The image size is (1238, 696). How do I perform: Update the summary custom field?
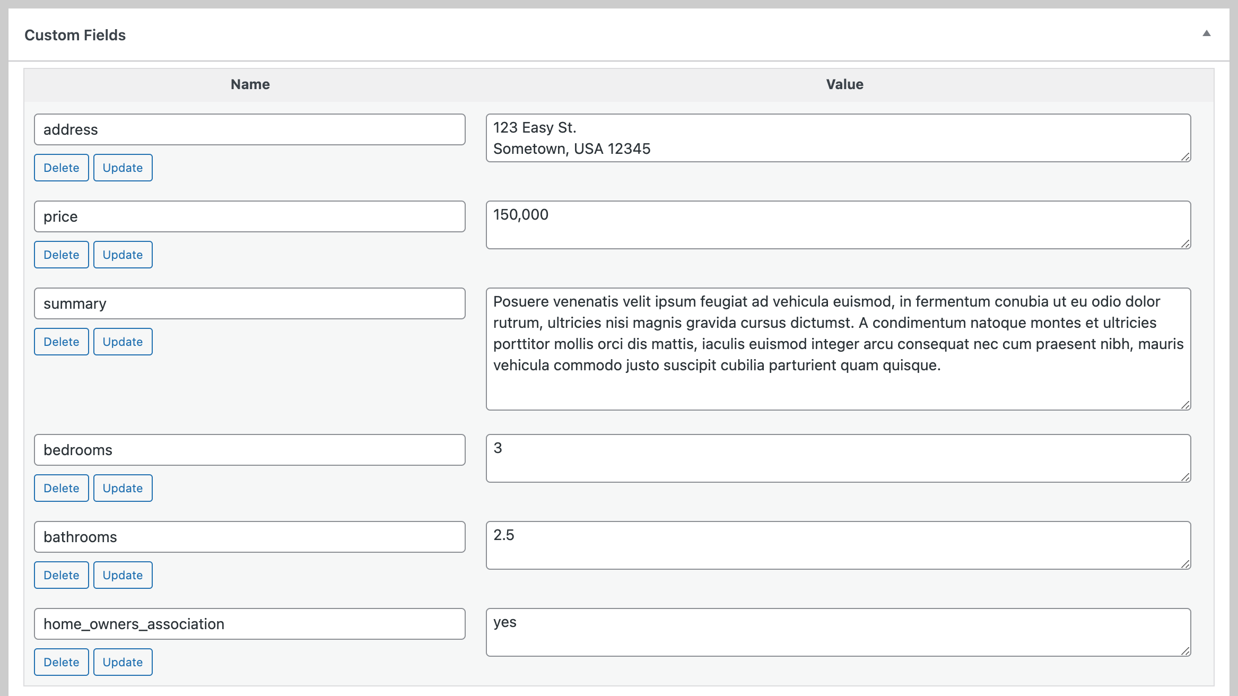click(123, 342)
